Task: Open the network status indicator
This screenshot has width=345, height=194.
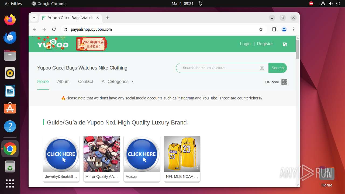Action: [x=323, y=4]
